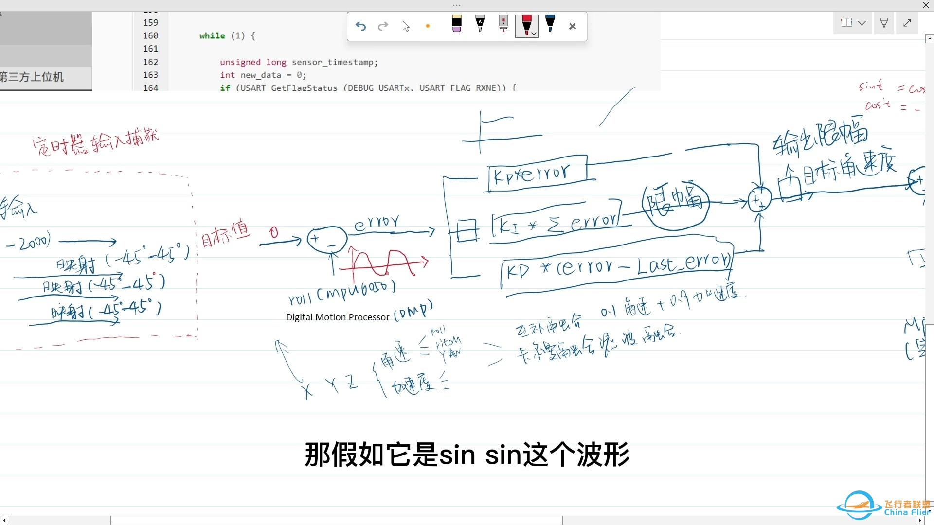Screen dimensions: 934x525
Task: Select the 第三方上位机 entry
Action: (32, 77)
